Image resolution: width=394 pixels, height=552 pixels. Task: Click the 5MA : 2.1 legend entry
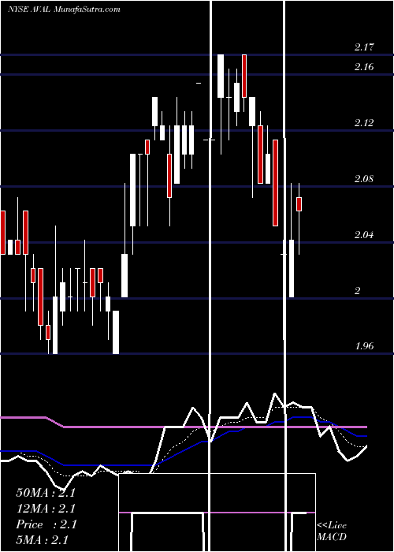43,540
